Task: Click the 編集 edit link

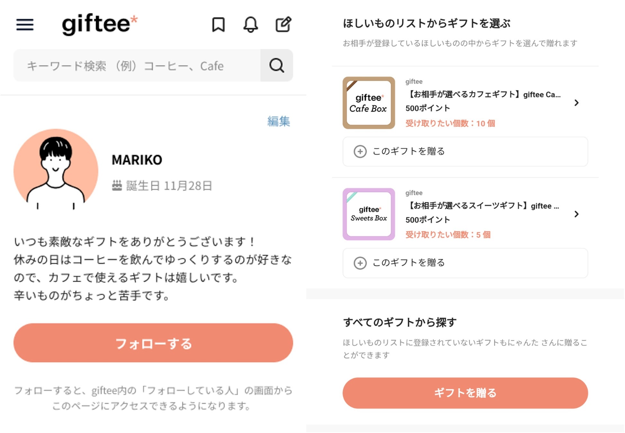Action: point(279,121)
